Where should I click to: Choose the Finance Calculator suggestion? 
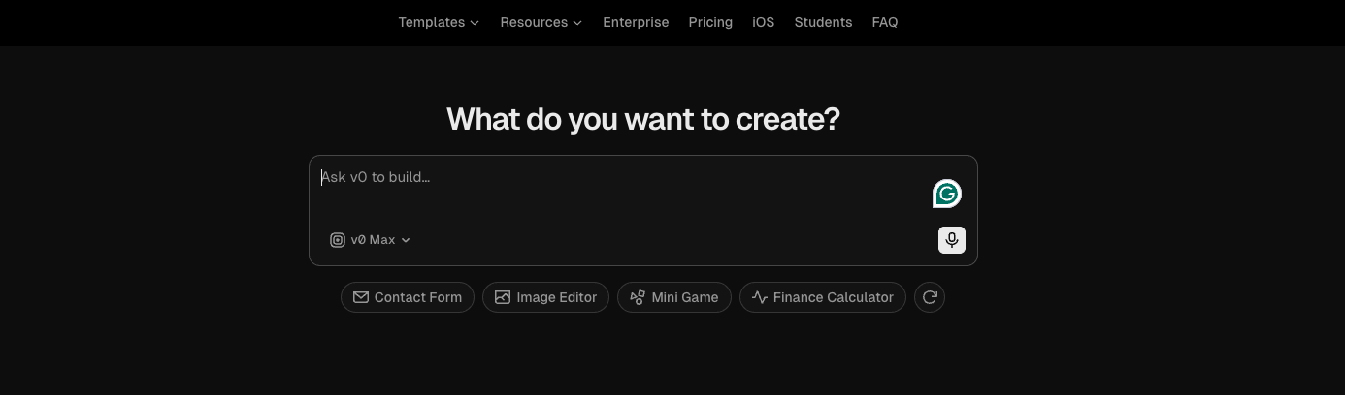click(x=823, y=297)
